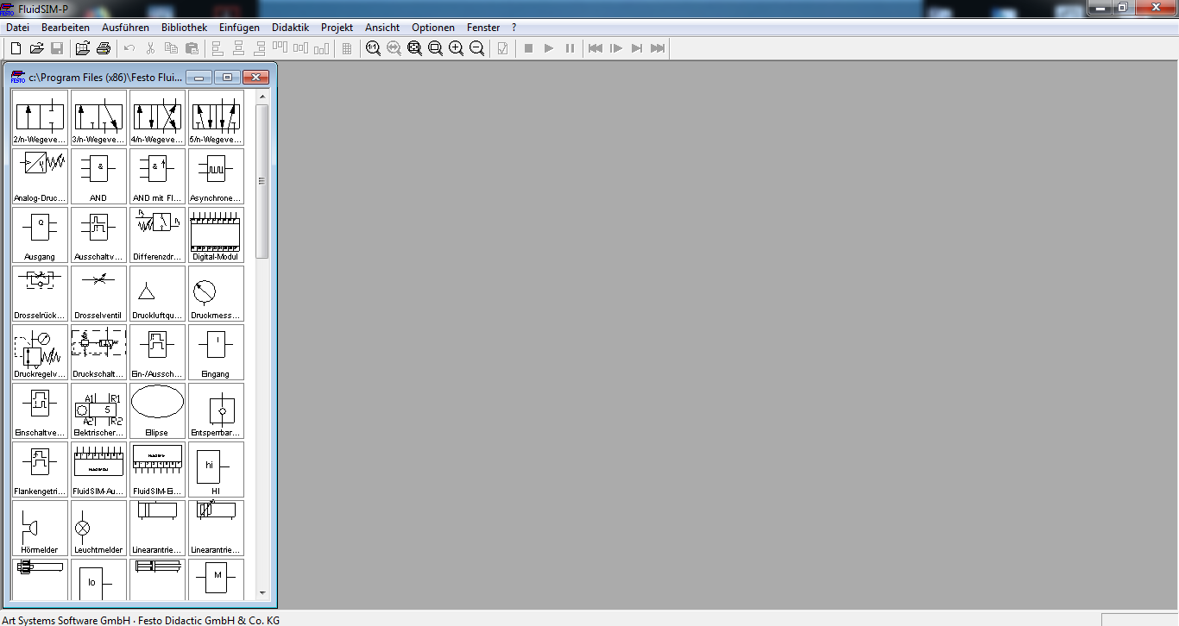Select the 3/n-Wegeventil directional valve
The image size is (1179, 626).
[98, 117]
